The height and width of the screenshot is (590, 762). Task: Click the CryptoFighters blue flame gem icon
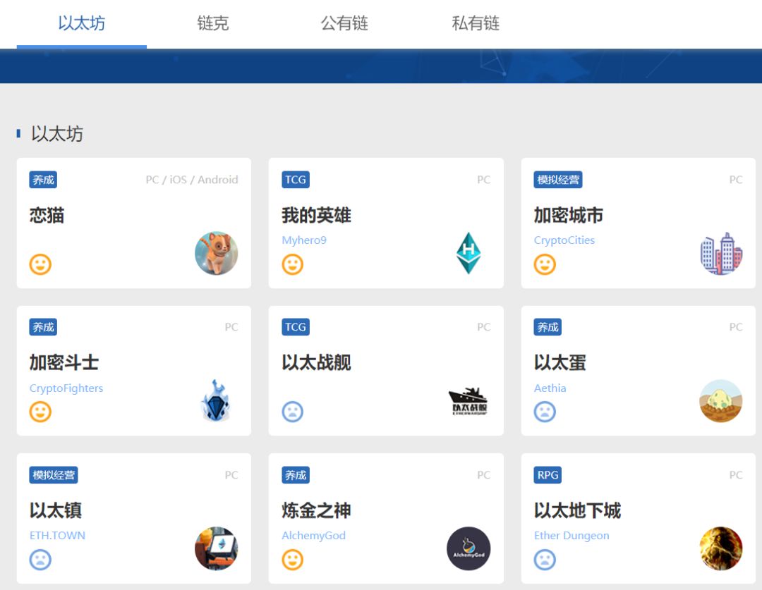[217, 400]
